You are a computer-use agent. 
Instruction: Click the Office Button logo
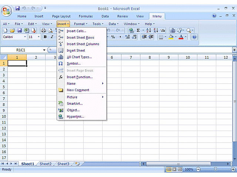pos(6,11)
